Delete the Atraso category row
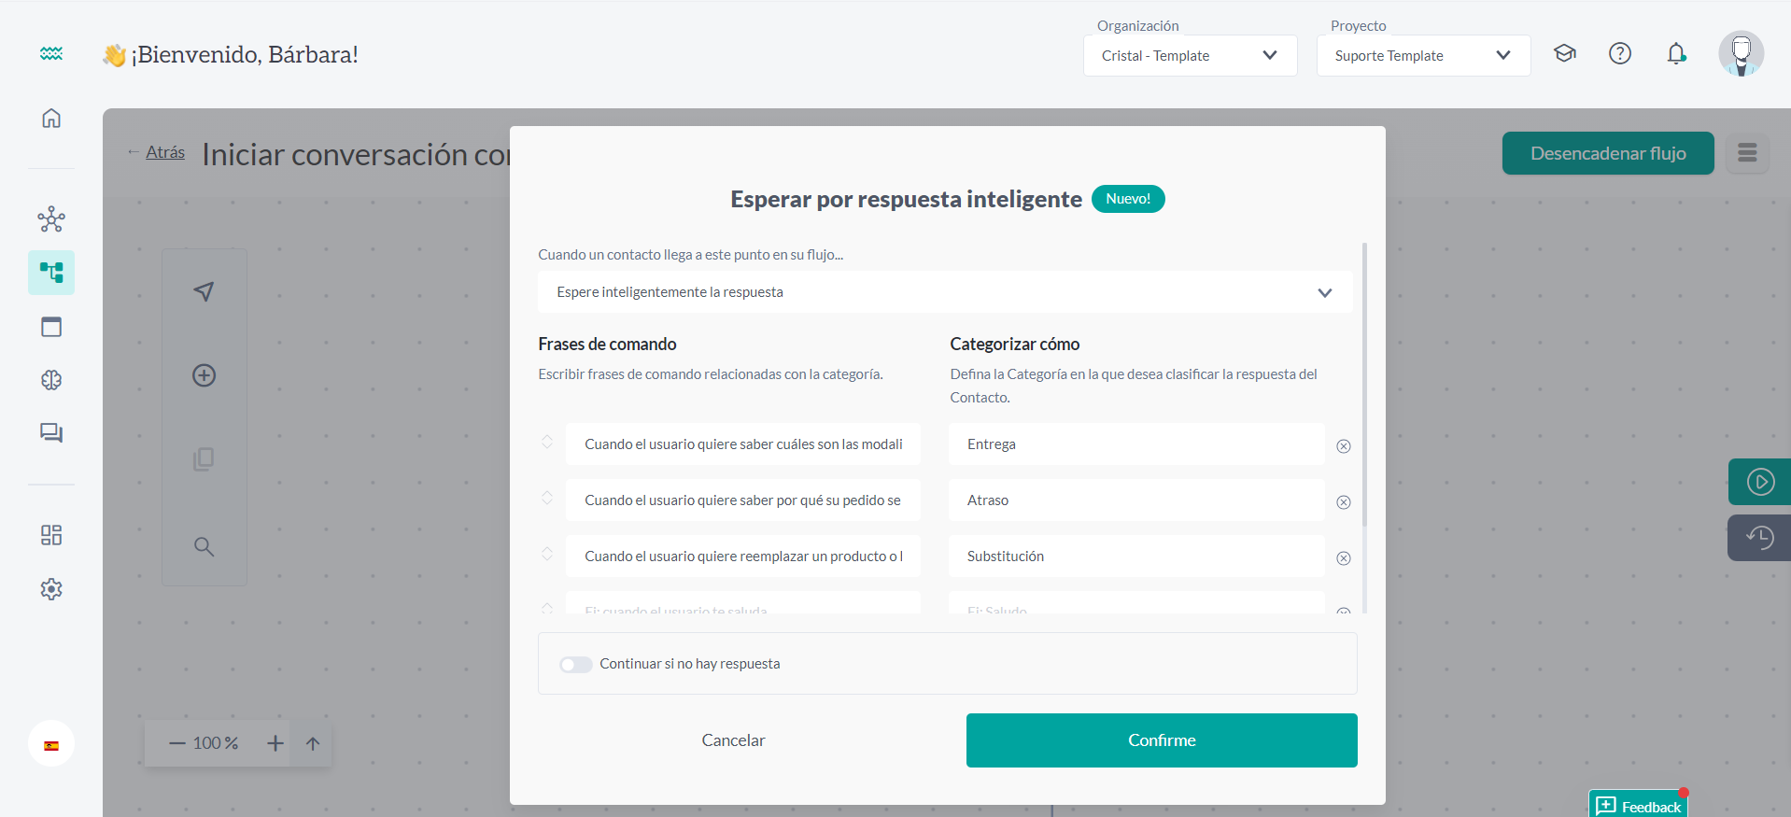The width and height of the screenshot is (1791, 817). [1343, 502]
